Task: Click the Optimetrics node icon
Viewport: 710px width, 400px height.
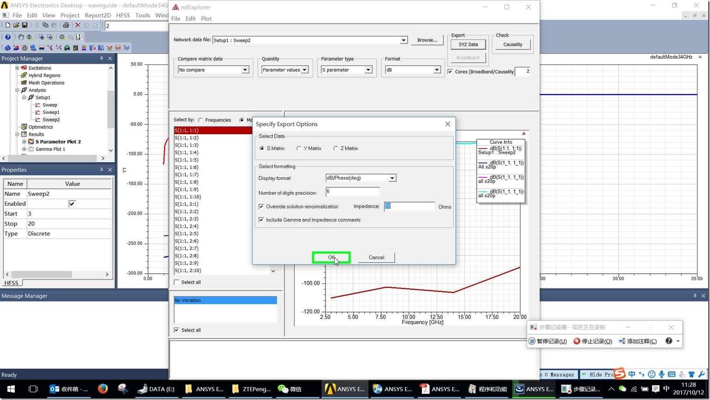Action: point(24,127)
